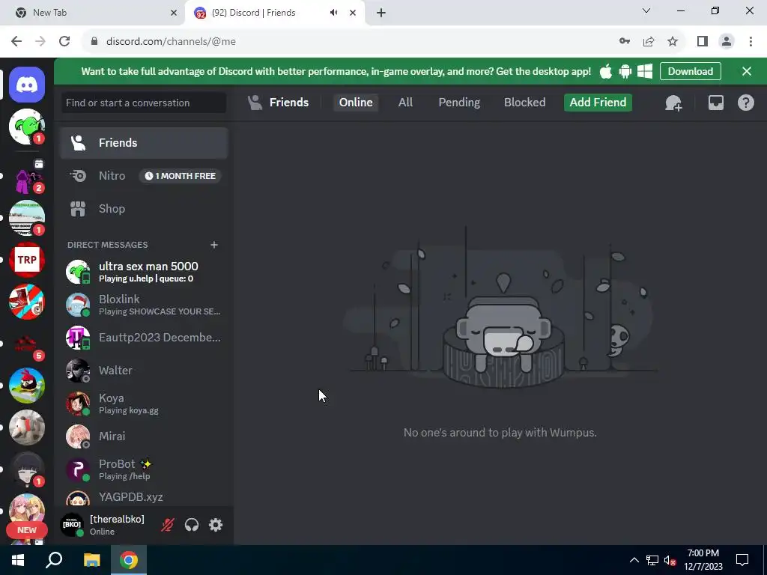Open dark-haired anime girl server icon
767x575 pixels.
(27, 469)
